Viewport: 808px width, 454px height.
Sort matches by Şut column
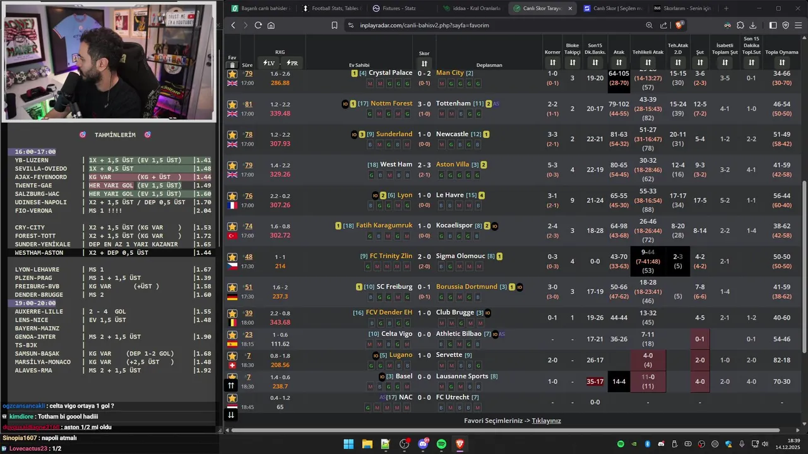[700, 62]
